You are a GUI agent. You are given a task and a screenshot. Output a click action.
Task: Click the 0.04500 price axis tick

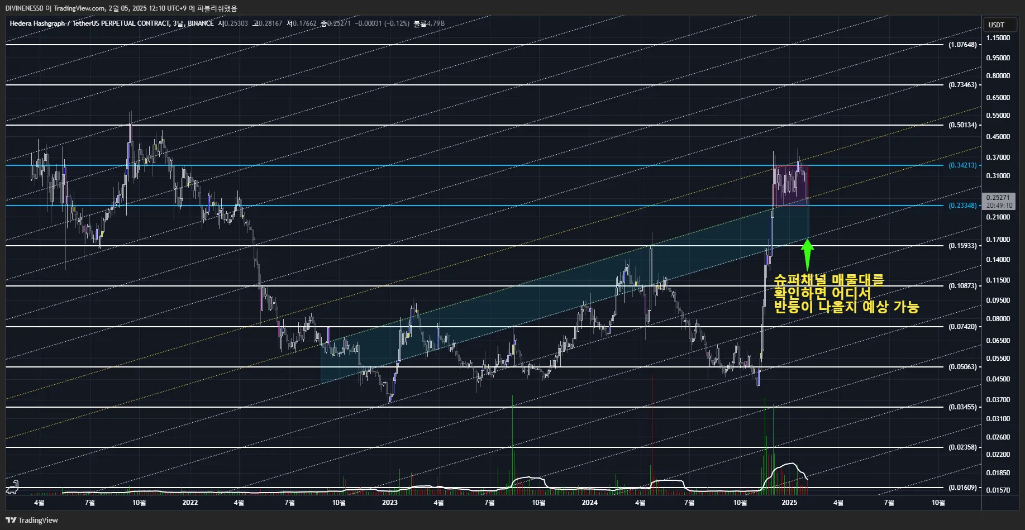(x=998, y=379)
